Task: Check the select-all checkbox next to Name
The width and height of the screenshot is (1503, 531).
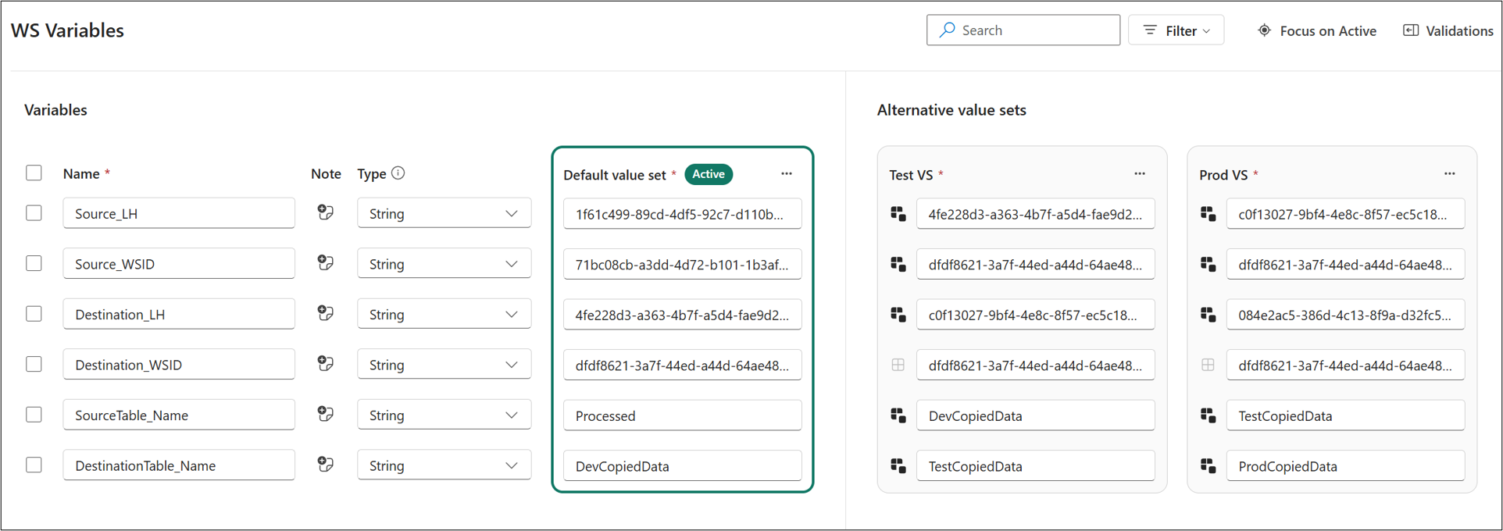Action: (34, 173)
